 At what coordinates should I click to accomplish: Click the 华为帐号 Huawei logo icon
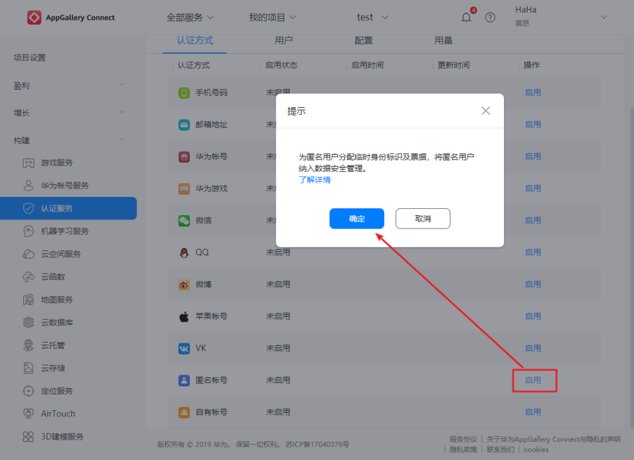[184, 156]
